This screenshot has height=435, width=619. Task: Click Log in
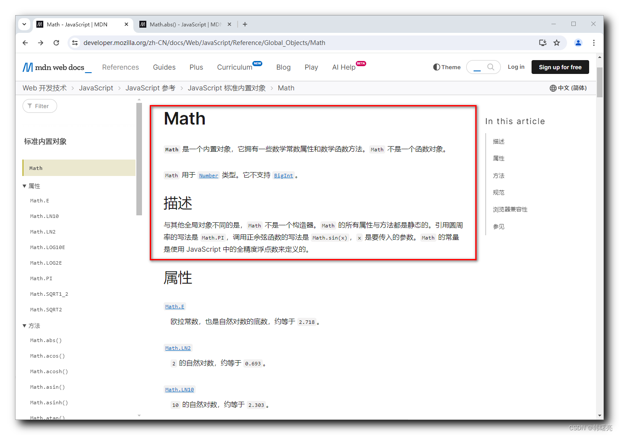(516, 67)
